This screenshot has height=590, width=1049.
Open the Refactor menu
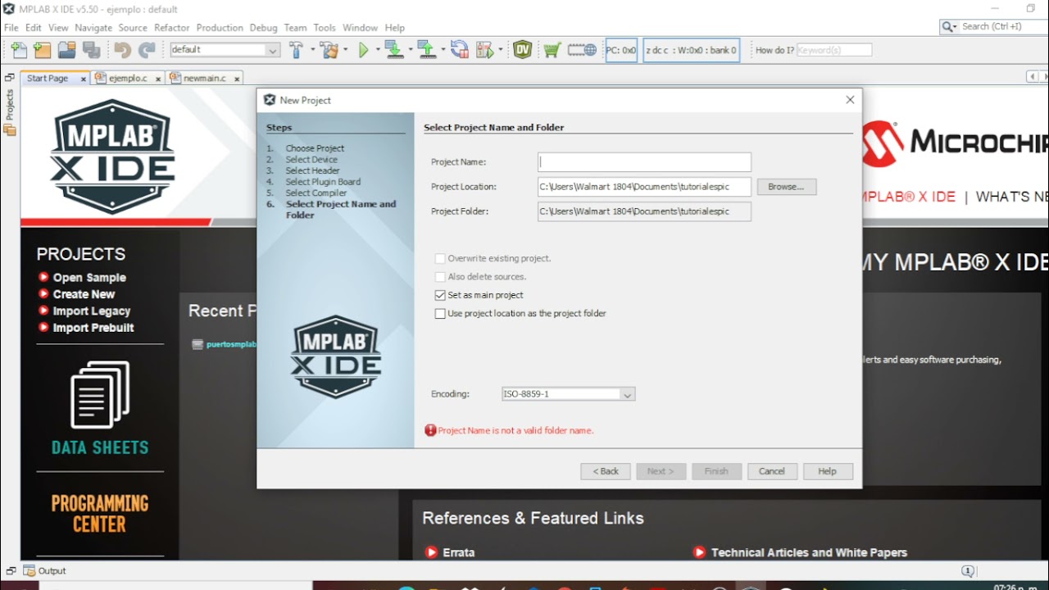coord(171,28)
